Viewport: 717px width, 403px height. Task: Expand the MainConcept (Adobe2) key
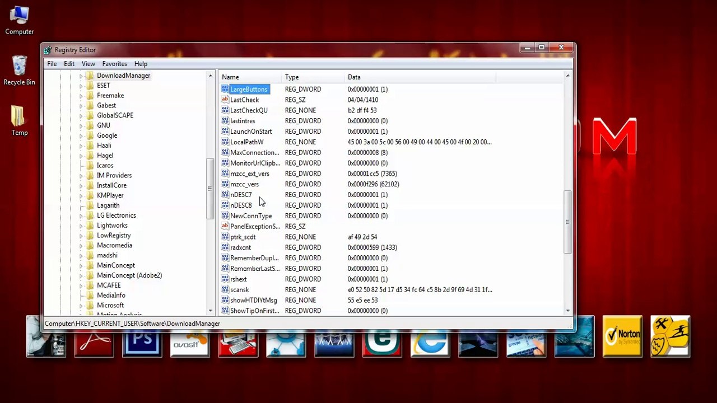click(x=81, y=275)
